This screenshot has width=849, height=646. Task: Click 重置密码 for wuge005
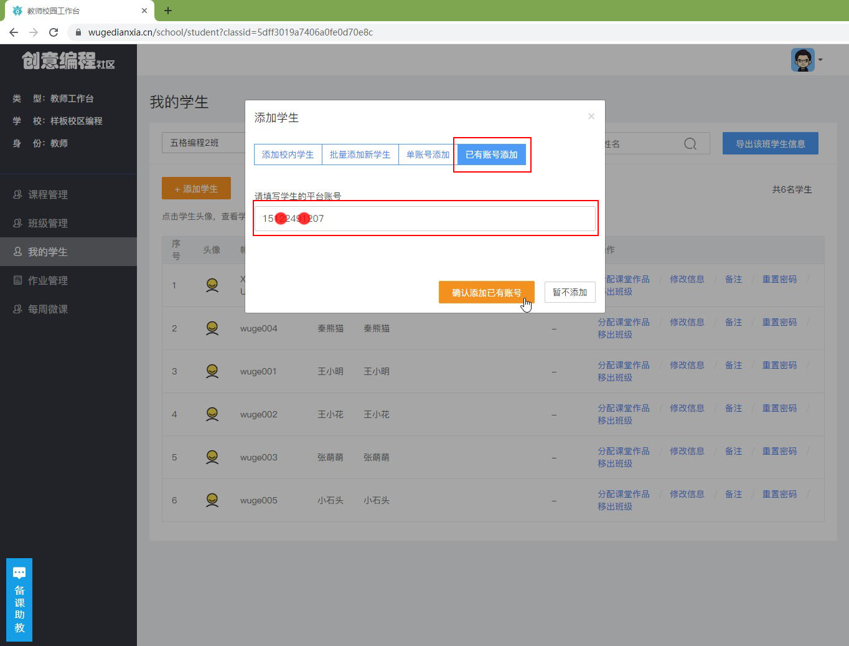(779, 494)
